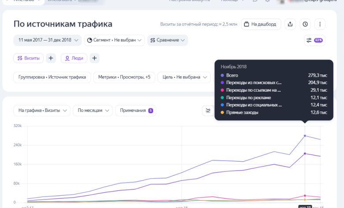Expand the Цель • Не выбрана selector
344x208 pixels.
[x=184, y=77]
